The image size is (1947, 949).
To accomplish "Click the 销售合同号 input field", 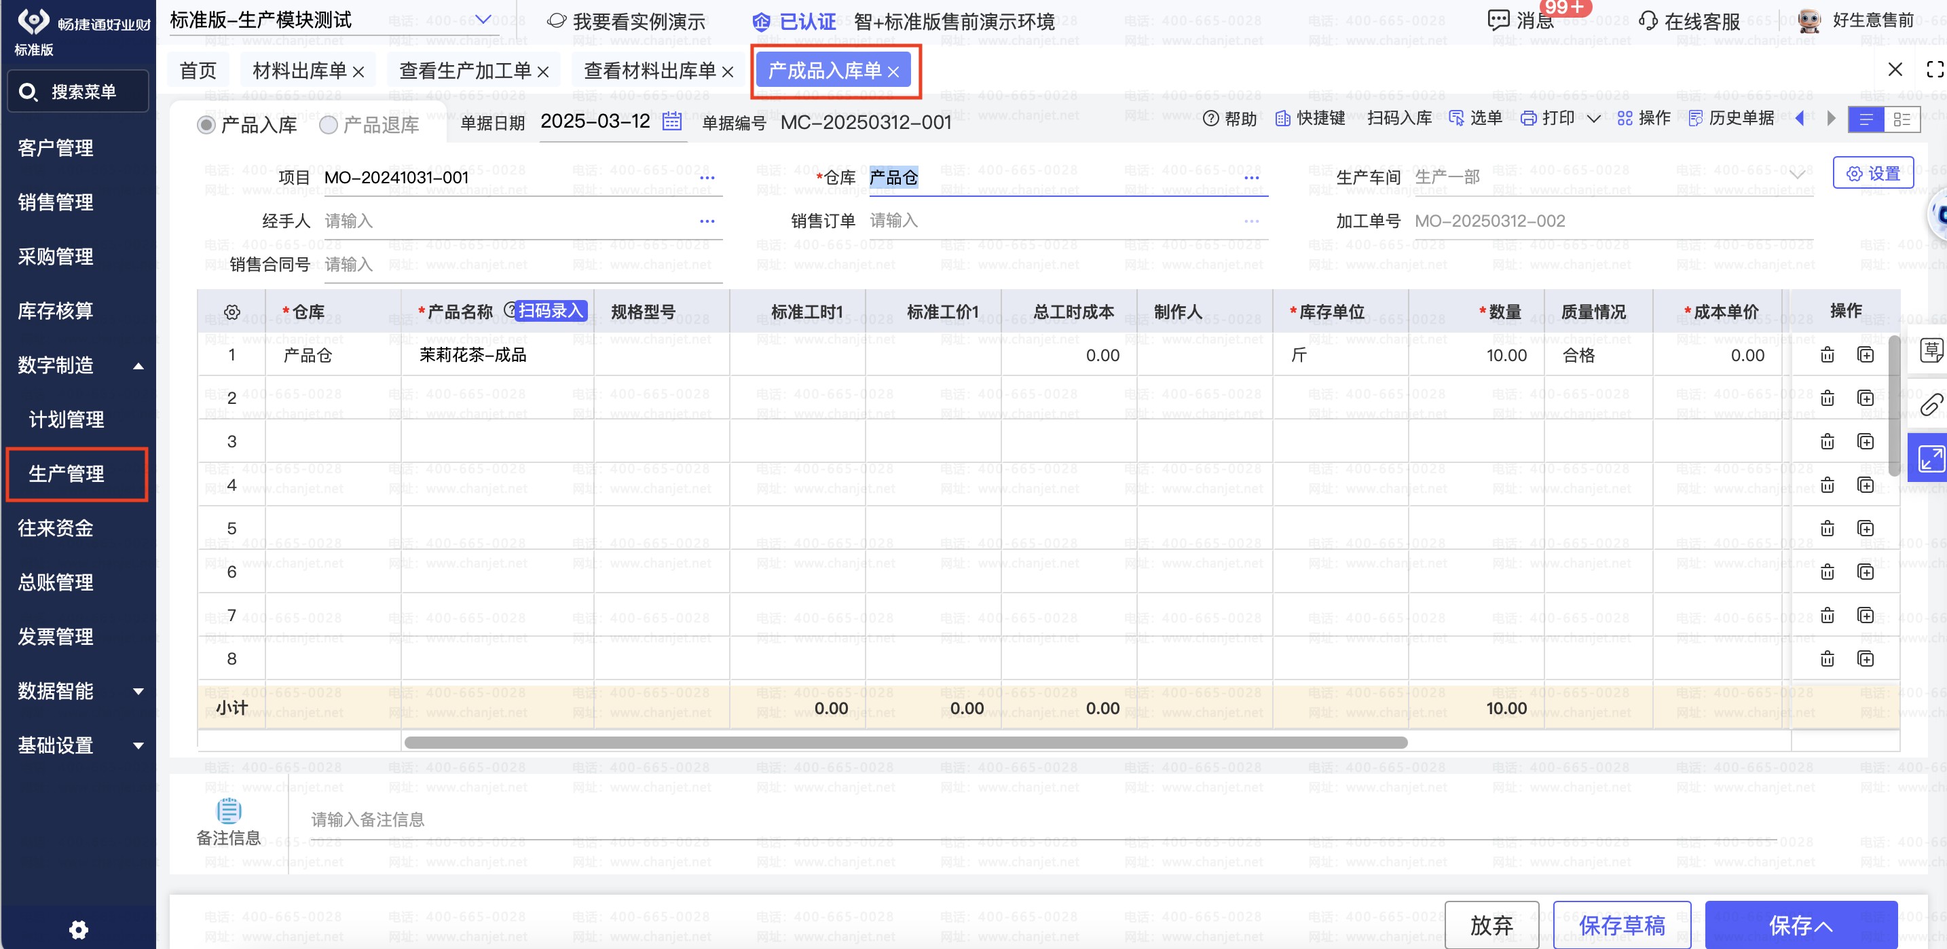I will click(x=523, y=265).
